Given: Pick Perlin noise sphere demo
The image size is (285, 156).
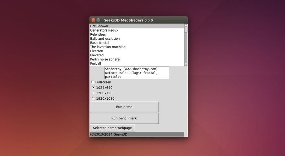Looking at the screenshot, I should pos(105,59).
